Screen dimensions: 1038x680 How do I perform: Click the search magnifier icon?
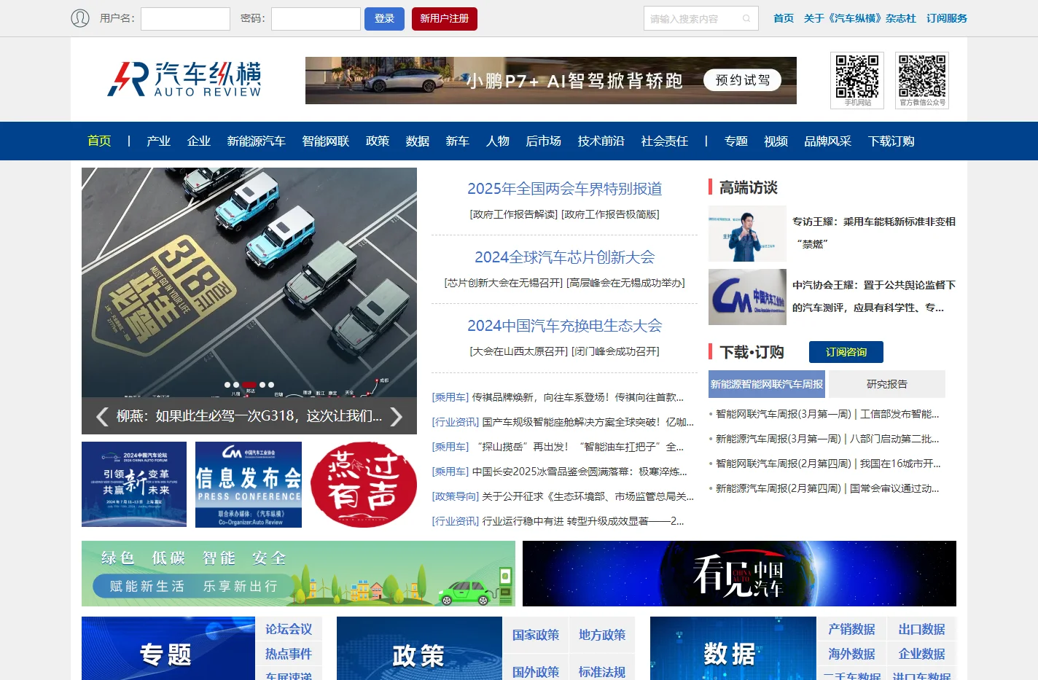click(746, 19)
